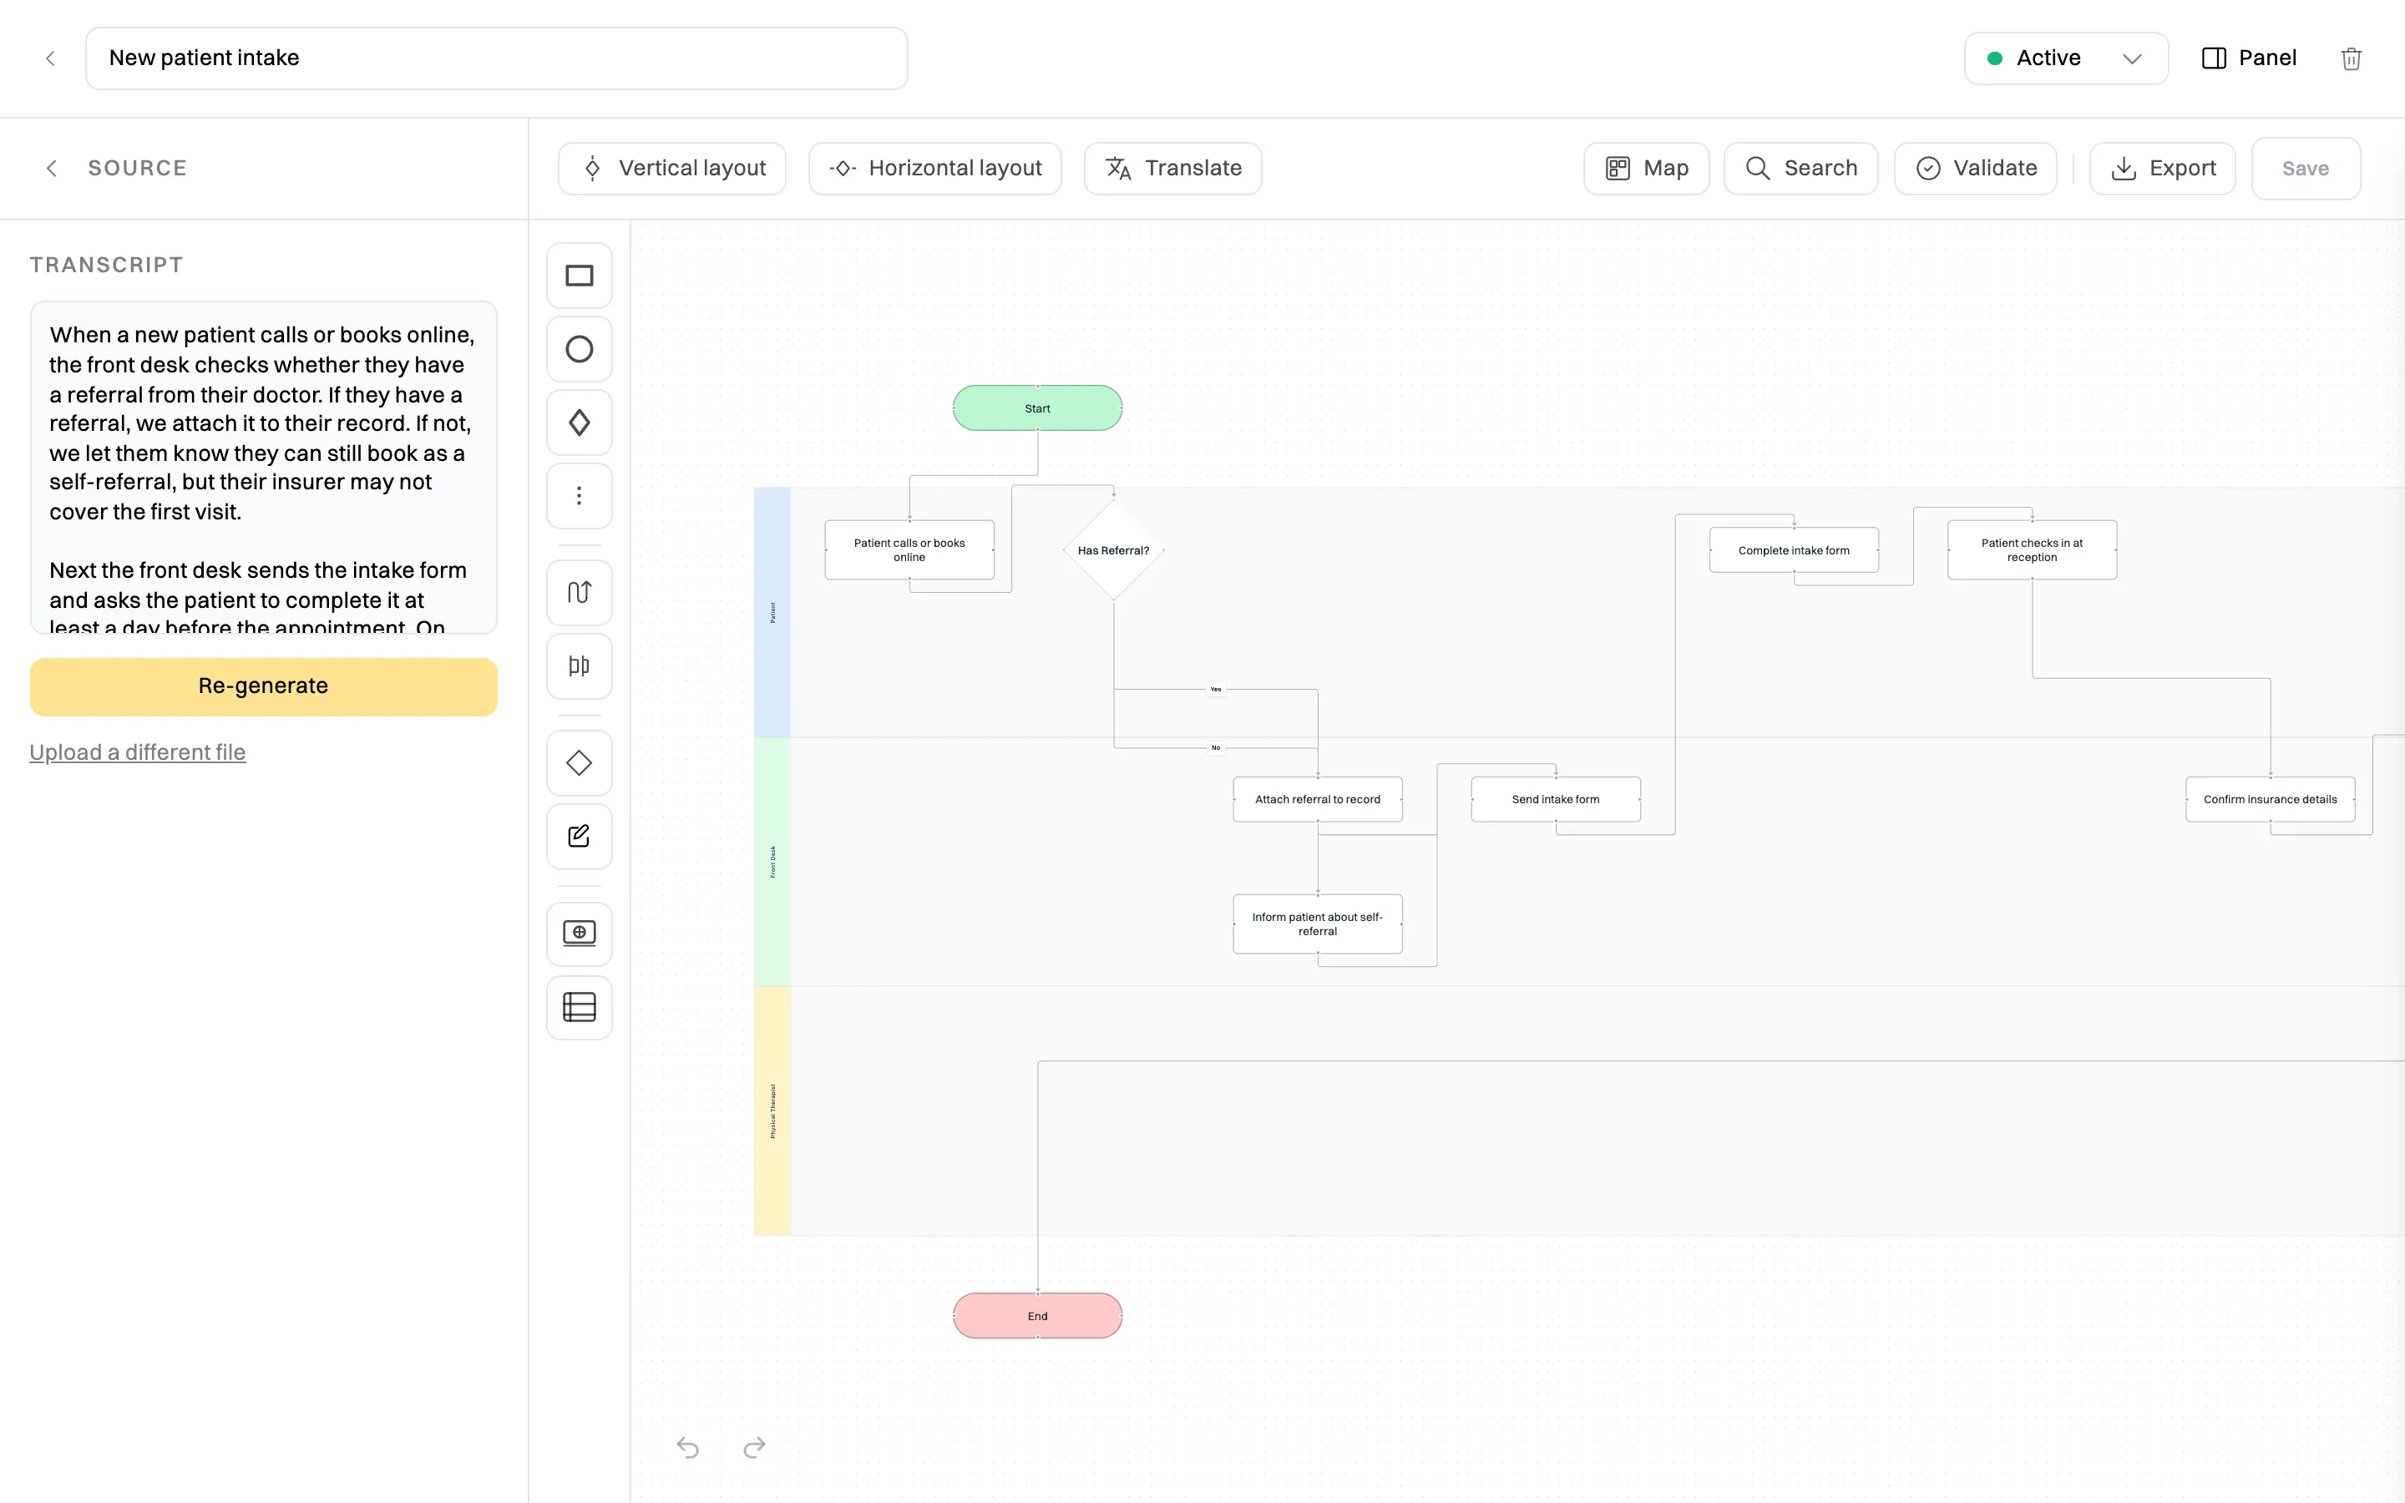2405x1503 pixels.
Task: Undo the last canvas action
Action: tap(688, 1447)
